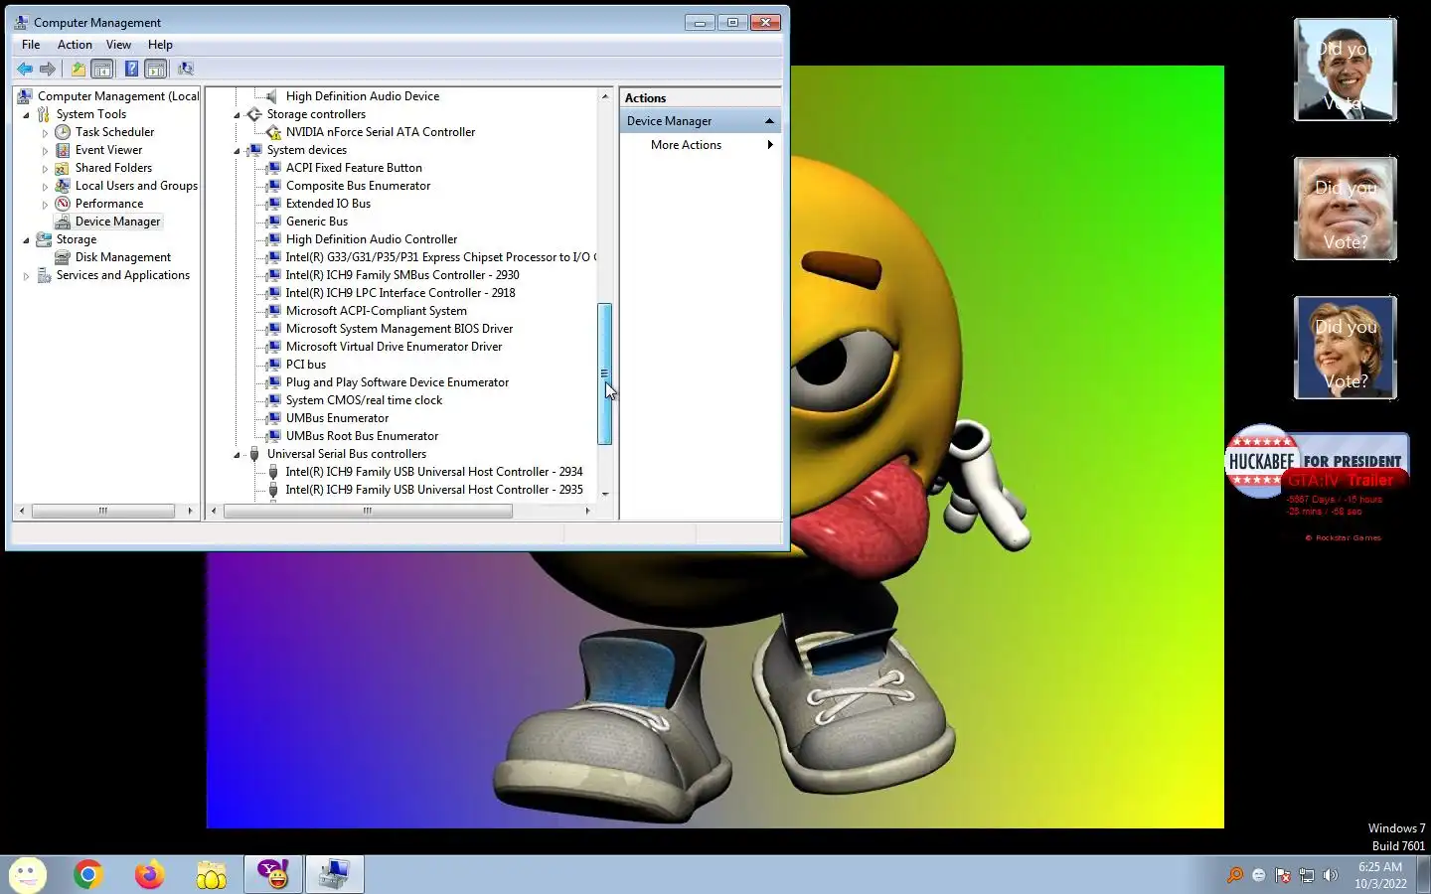The width and height of the screenshot is (1431, 894).
Task: Click the smiley Start button
Action: [x=27, y=874]
